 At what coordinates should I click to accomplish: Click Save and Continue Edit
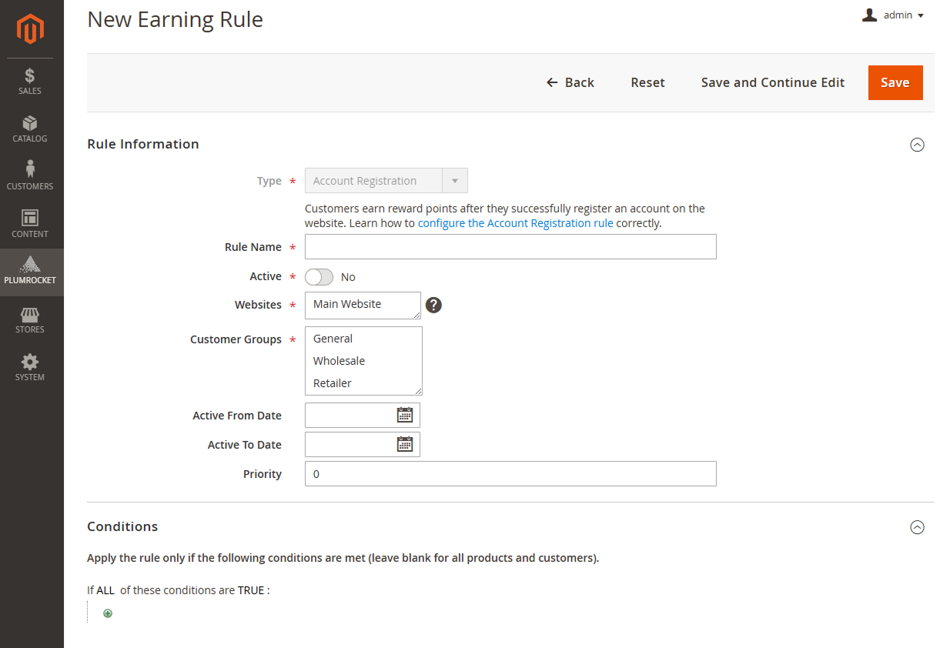pyautogui.click(x=773, y=82)
